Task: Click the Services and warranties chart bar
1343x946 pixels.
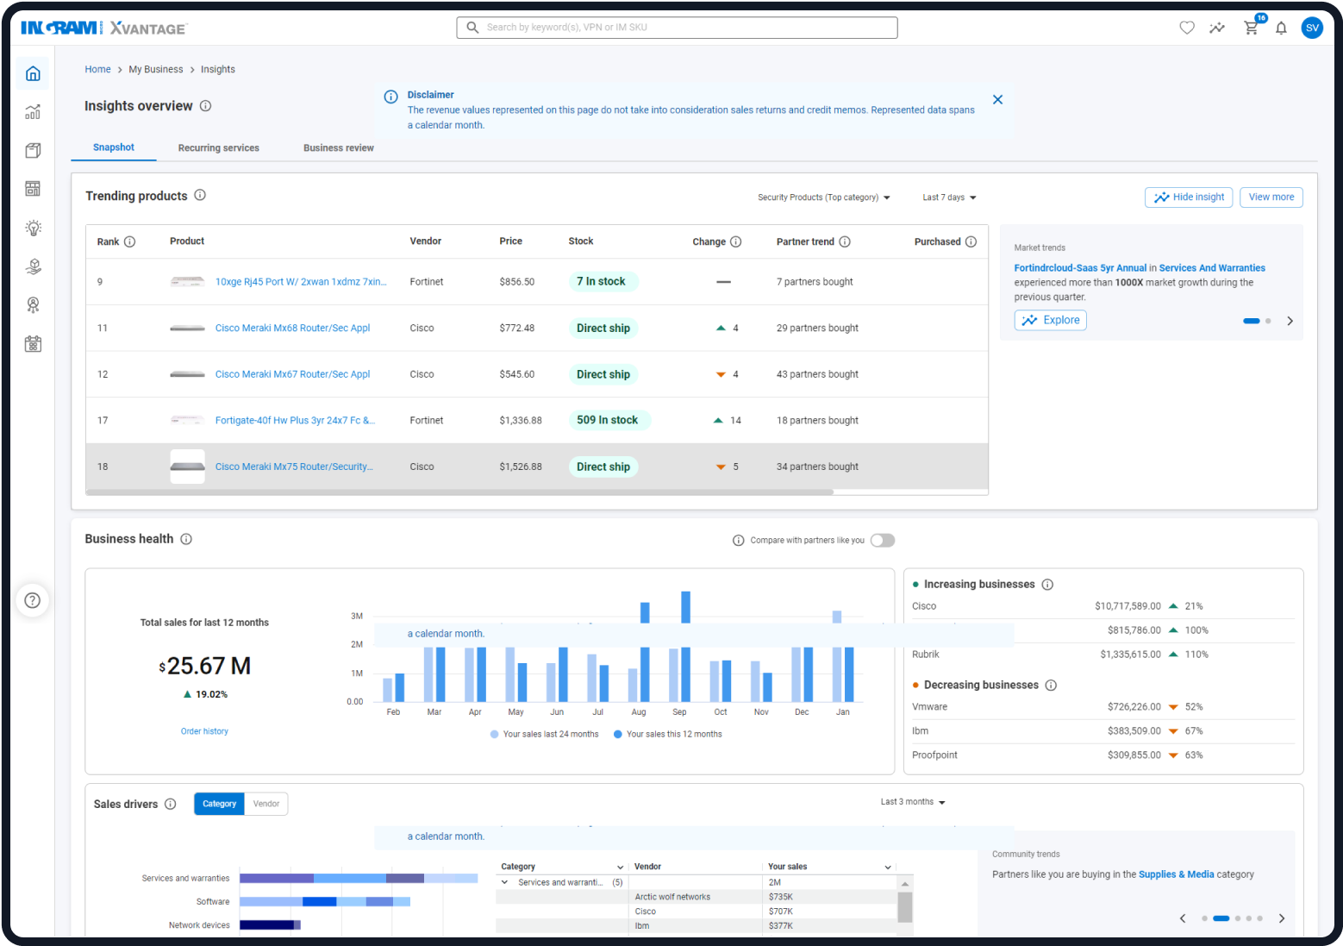Action: click(359, 879)
